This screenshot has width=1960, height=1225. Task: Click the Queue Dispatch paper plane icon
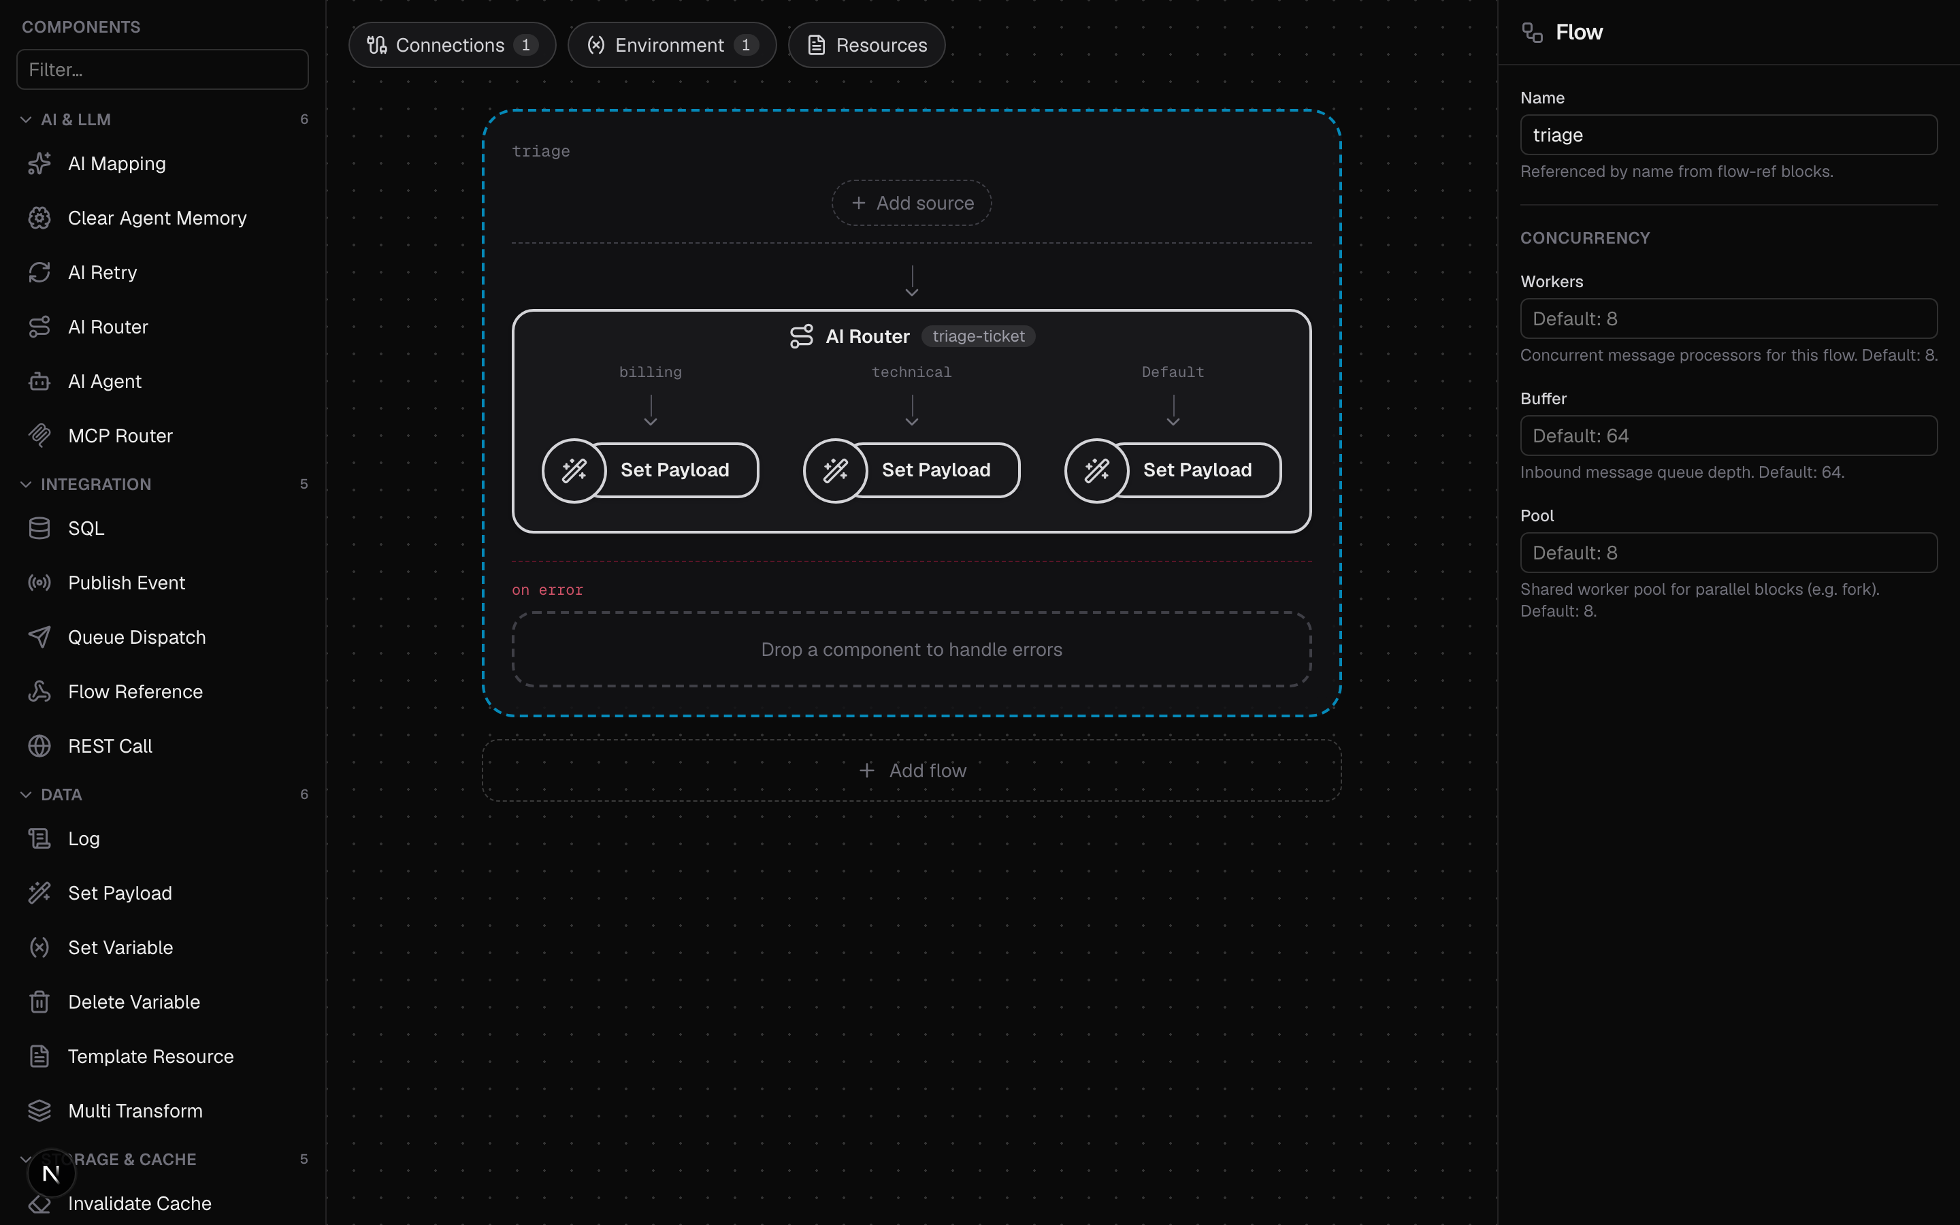coord(39,637)
